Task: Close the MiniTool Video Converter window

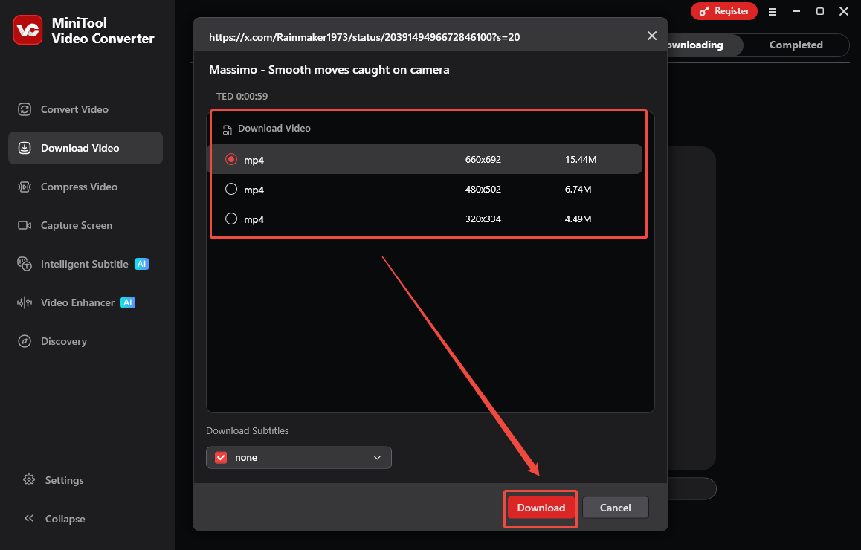Action: pyautogui.click(x=844, y=11)
